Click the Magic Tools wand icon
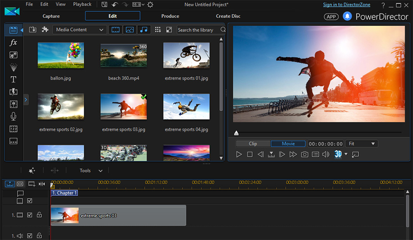413x240 pixels. point(32,171)
